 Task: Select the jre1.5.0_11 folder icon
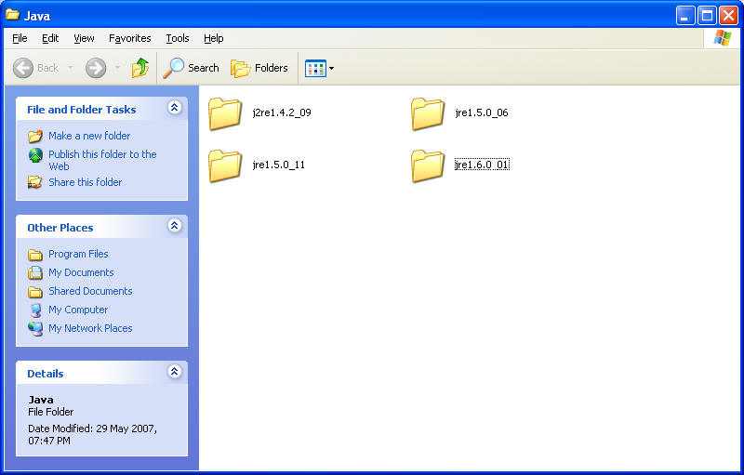pyautogui.click(x=224, y=165)
